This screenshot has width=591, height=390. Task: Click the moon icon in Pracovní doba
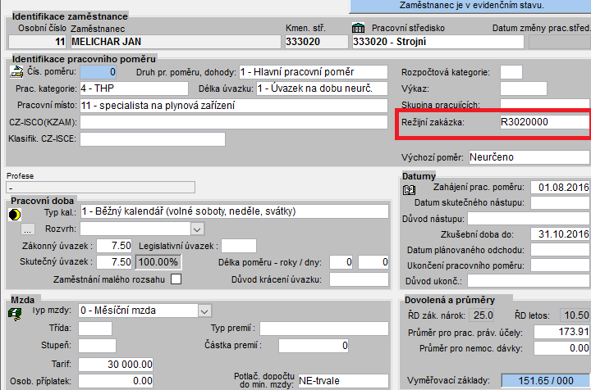pyautogui.click(x=14, y=215)
